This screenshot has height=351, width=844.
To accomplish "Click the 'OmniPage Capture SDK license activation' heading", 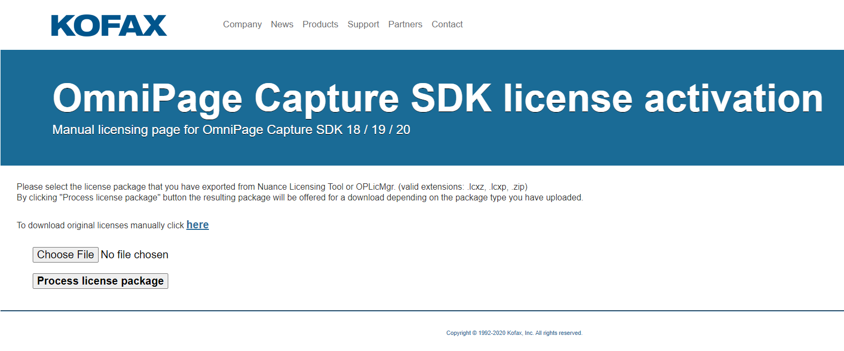I will [x=438, y=98].
